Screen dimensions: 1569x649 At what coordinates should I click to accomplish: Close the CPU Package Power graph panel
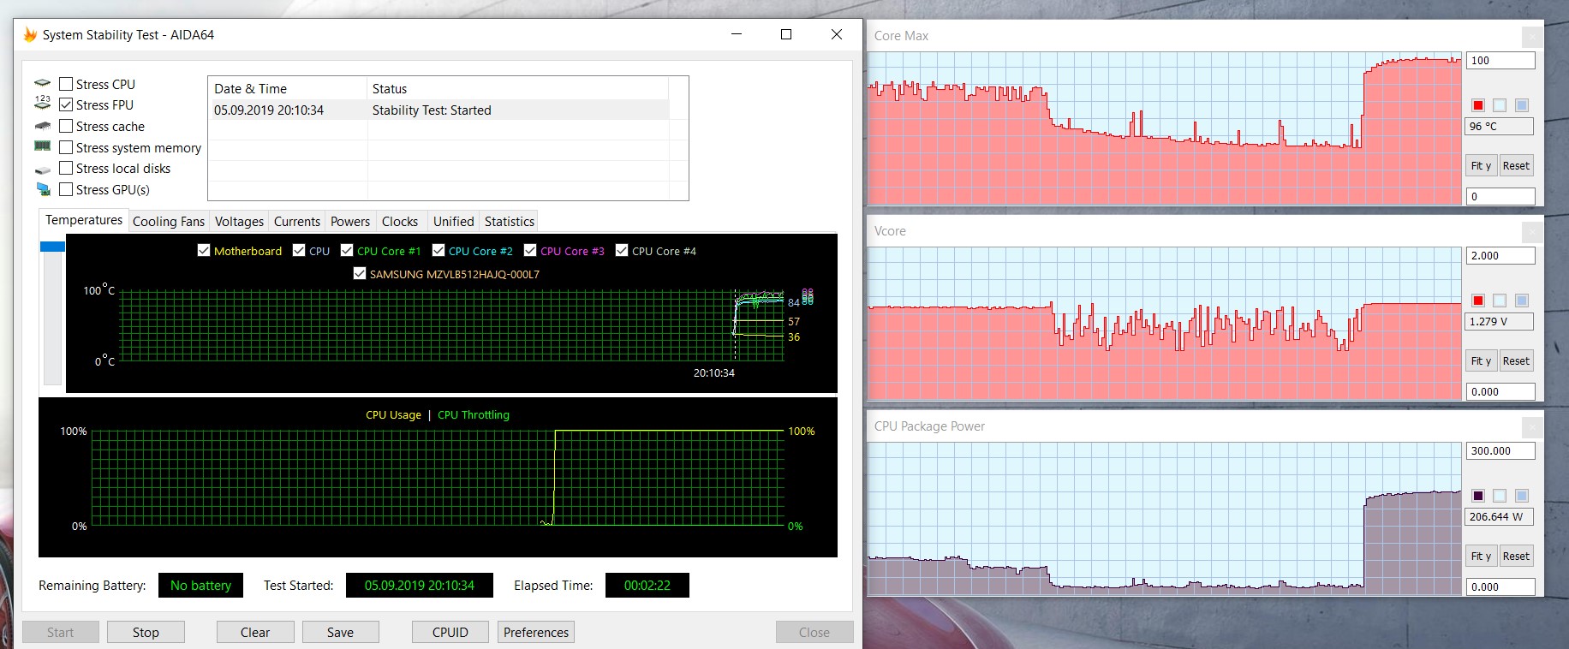[1532, 426]
